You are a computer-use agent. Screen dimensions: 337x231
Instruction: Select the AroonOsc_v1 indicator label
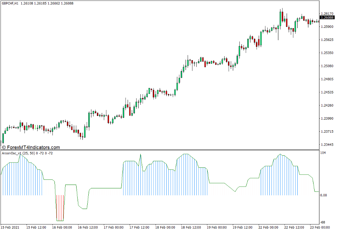pyautogui.click(x=13, y=153)
